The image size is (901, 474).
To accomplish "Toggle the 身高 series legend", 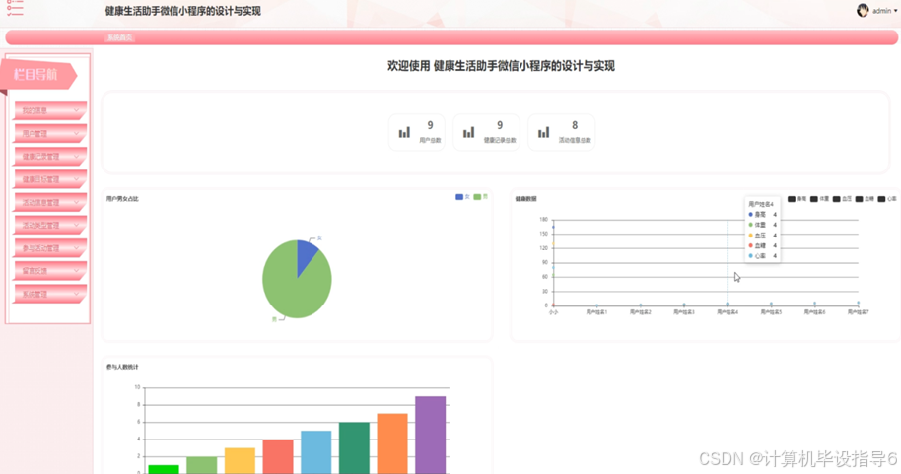I will tap(797, 199).
